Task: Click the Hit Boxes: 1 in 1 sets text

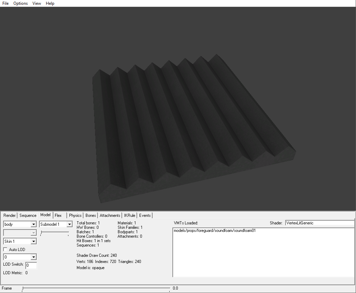Action: click(94, 241)
